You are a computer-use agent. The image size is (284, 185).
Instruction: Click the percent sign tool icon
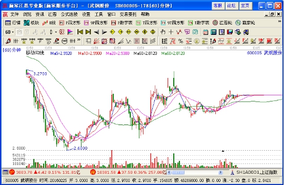click(180, 42)
